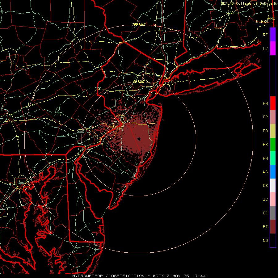This screenshot has width=278, height=278.
Task: Click the GC legend label
Action: pos(265,213)
